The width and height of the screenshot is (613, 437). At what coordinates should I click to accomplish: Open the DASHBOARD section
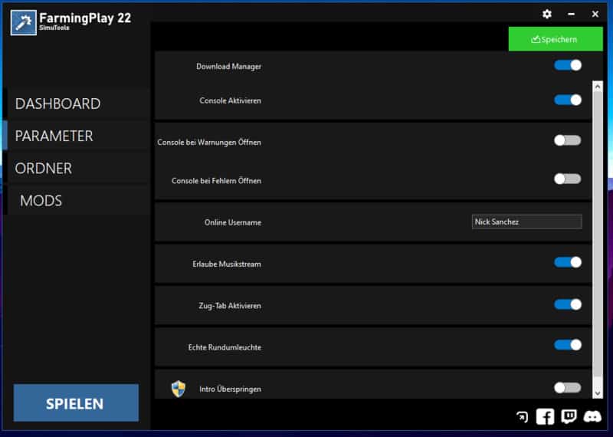(x=58, y=103)
